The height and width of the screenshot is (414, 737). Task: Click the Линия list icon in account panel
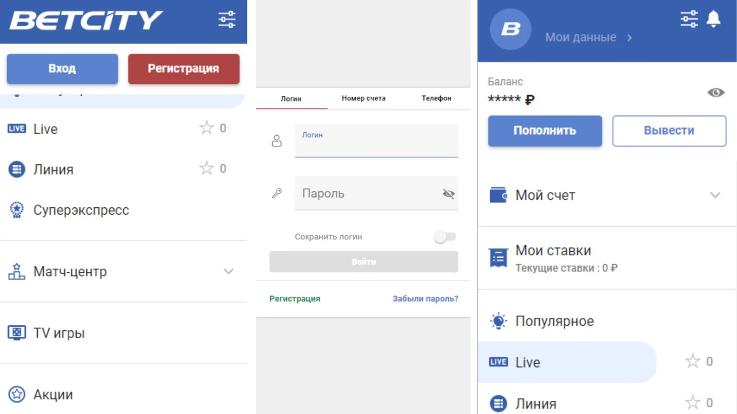[498, 403]
